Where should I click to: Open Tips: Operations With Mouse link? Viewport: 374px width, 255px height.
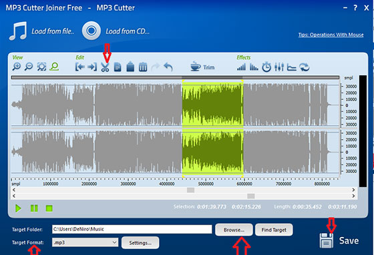[x=331, y=35]
